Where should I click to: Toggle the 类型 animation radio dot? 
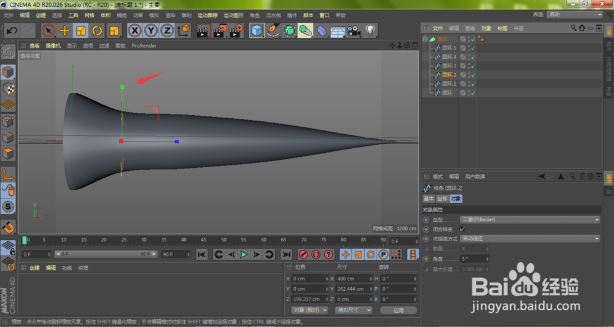[x=426, y=220]
